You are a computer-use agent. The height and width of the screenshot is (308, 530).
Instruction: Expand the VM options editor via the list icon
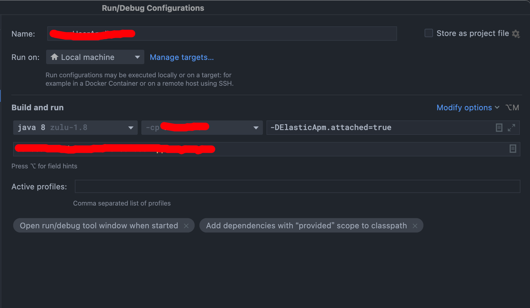[x=499, y=127]
